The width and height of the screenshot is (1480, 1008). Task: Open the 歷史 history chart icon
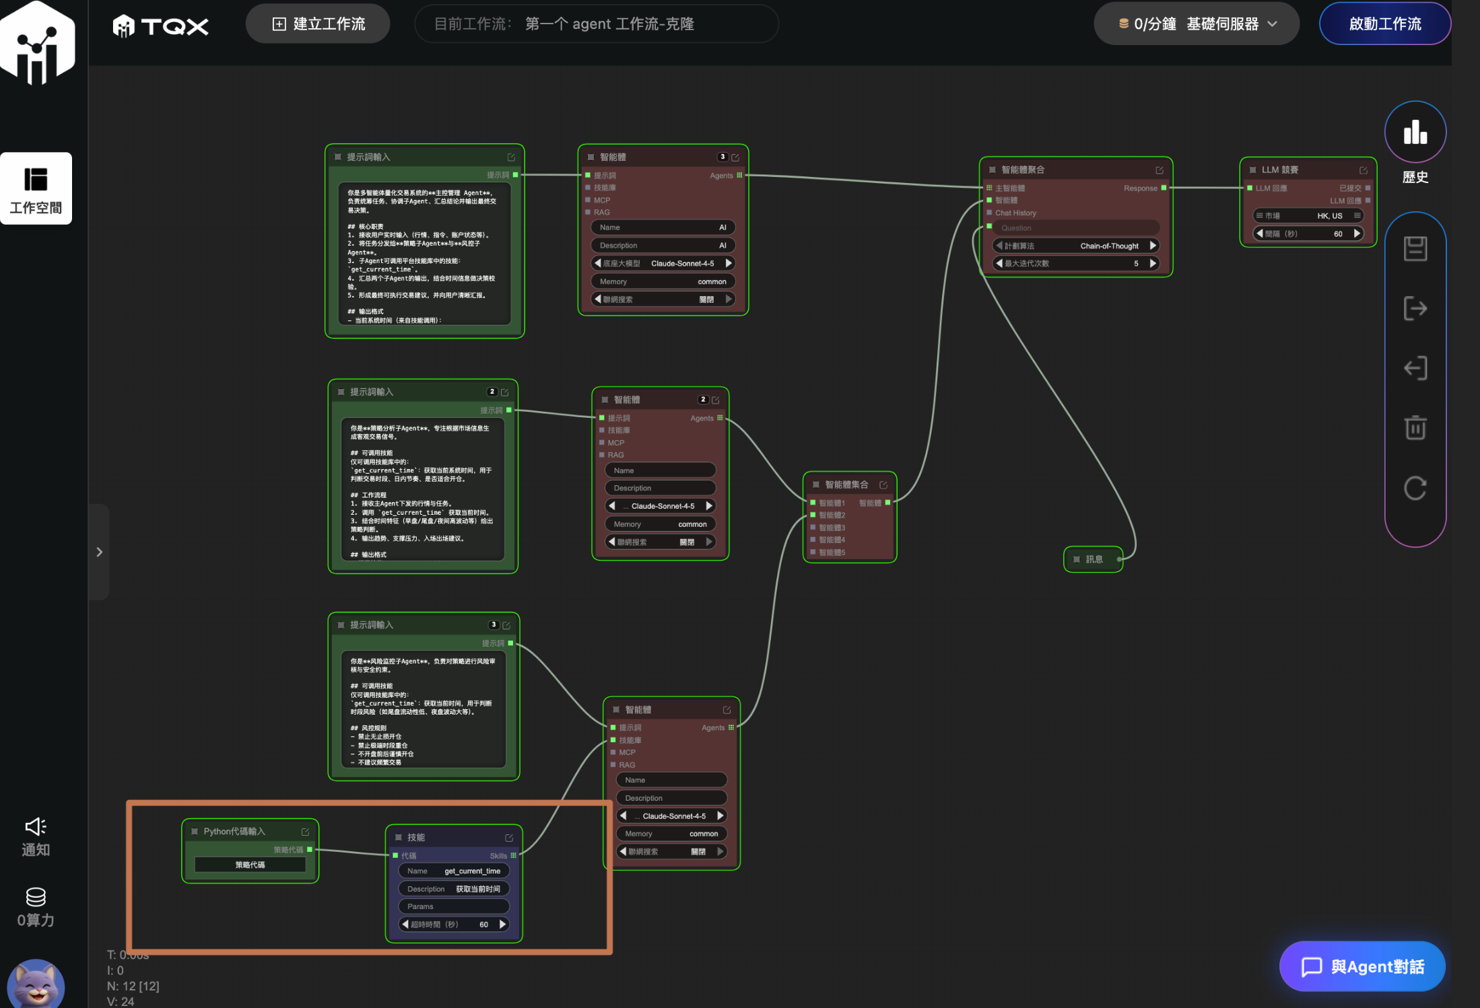(x=1415, y=132)
